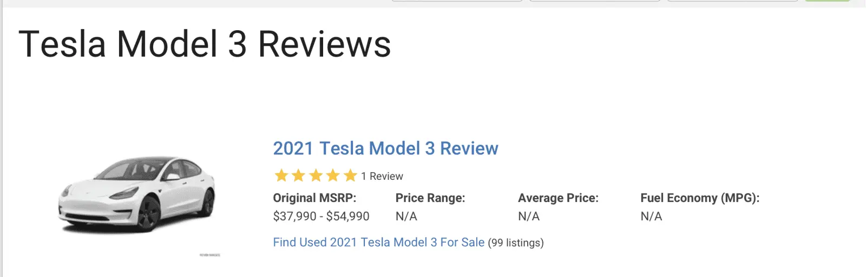Click the $37,990 - $54,990 price value
This screenshot has height=277, width=866.
(x=321, y=217)
